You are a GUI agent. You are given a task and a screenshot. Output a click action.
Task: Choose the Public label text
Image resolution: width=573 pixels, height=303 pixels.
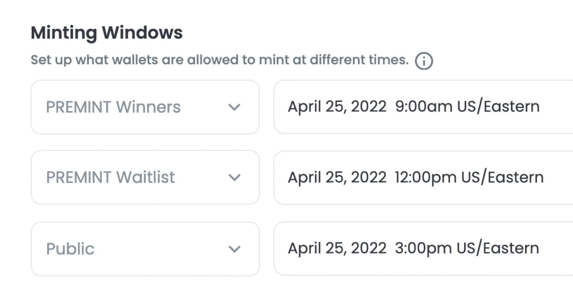[x=70, y=249]
